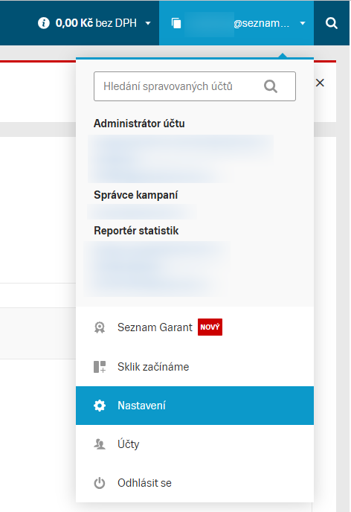This screenshot has width=351, height=512.
Task: Open the Seznam Garant menu entry
Action: (x=195, y=327)
